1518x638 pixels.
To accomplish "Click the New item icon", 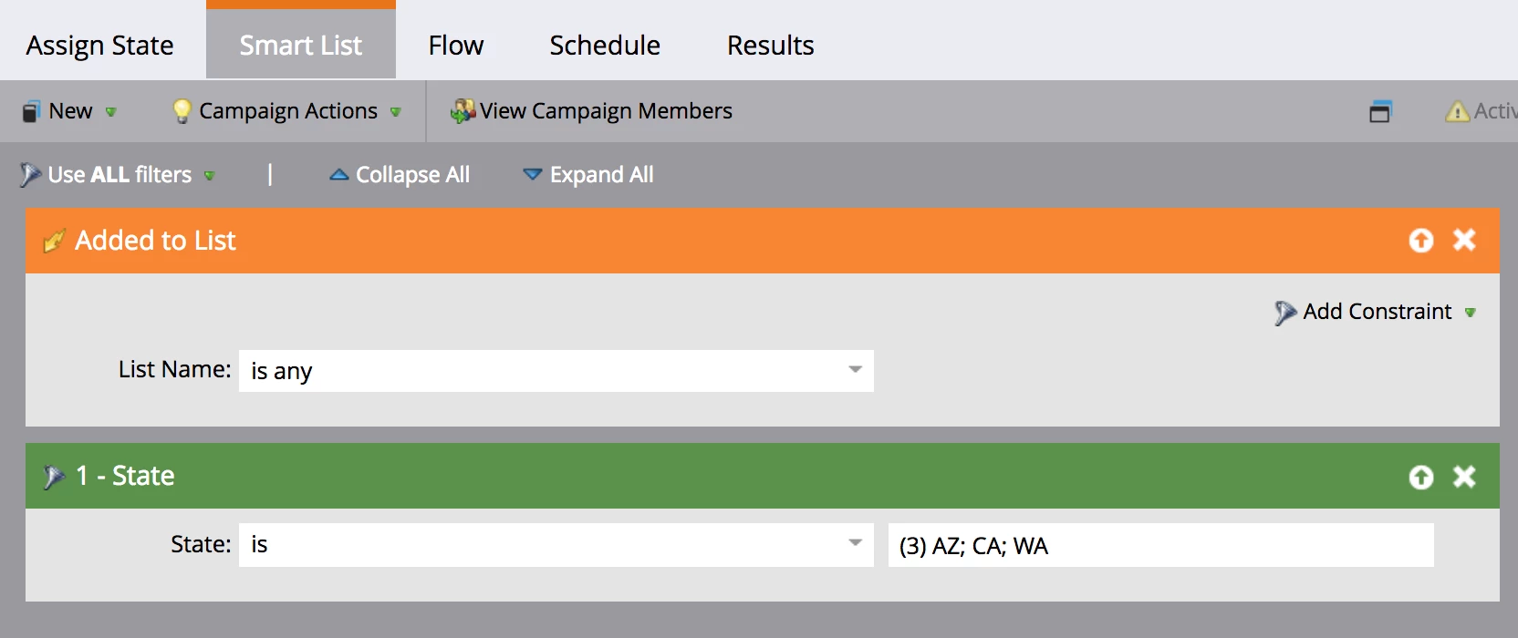I will tap(32, 111).
